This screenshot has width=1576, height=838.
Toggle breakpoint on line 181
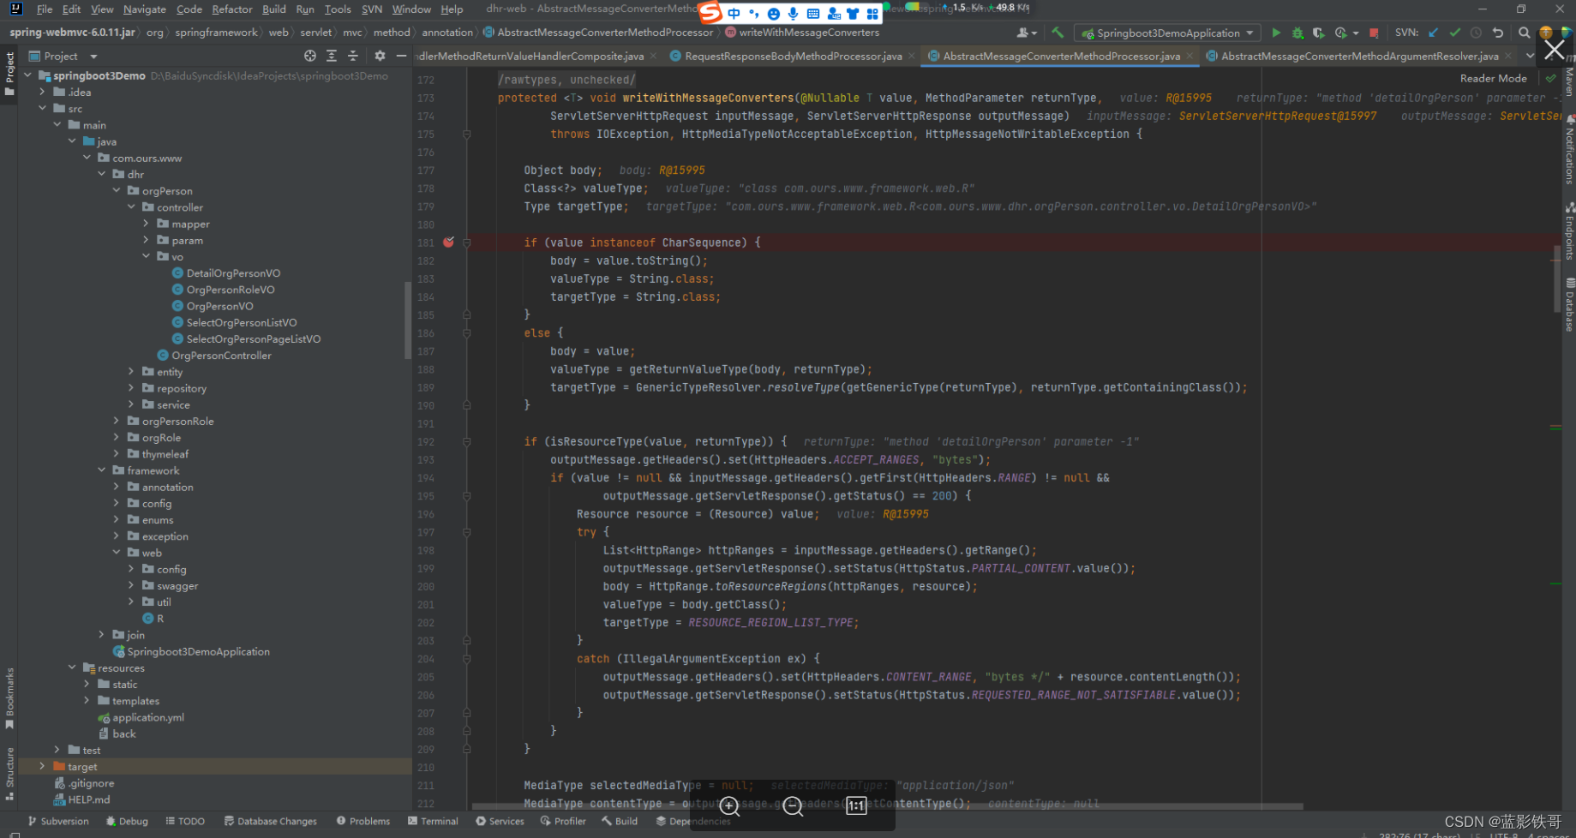448,242
